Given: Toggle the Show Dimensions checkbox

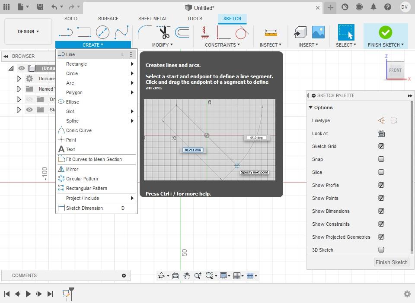Looking at the screenshot, I should (381, 211).
